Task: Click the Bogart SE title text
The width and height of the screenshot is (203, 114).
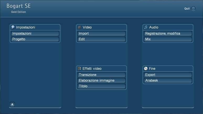Action: point(19,6)
